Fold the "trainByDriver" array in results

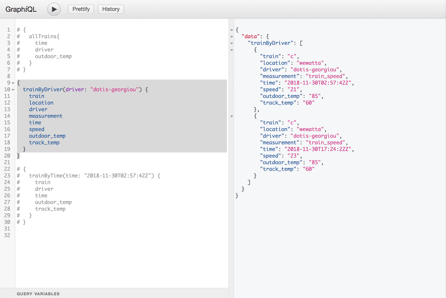pyautogui.click(x=231, y=43)
